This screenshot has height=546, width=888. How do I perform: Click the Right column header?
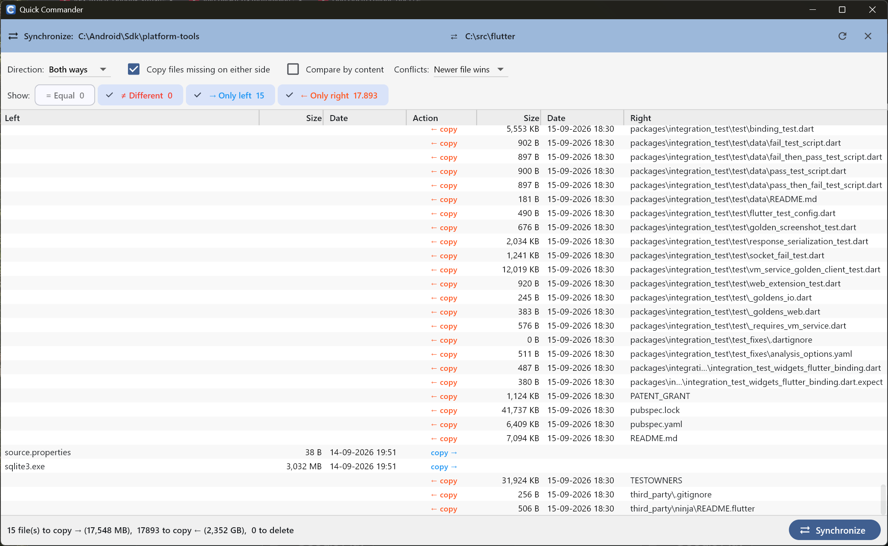click(755, 118)
